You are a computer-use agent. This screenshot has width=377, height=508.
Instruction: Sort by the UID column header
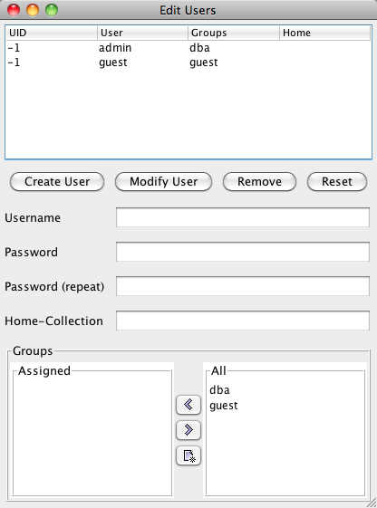click(x=52, y=33)
